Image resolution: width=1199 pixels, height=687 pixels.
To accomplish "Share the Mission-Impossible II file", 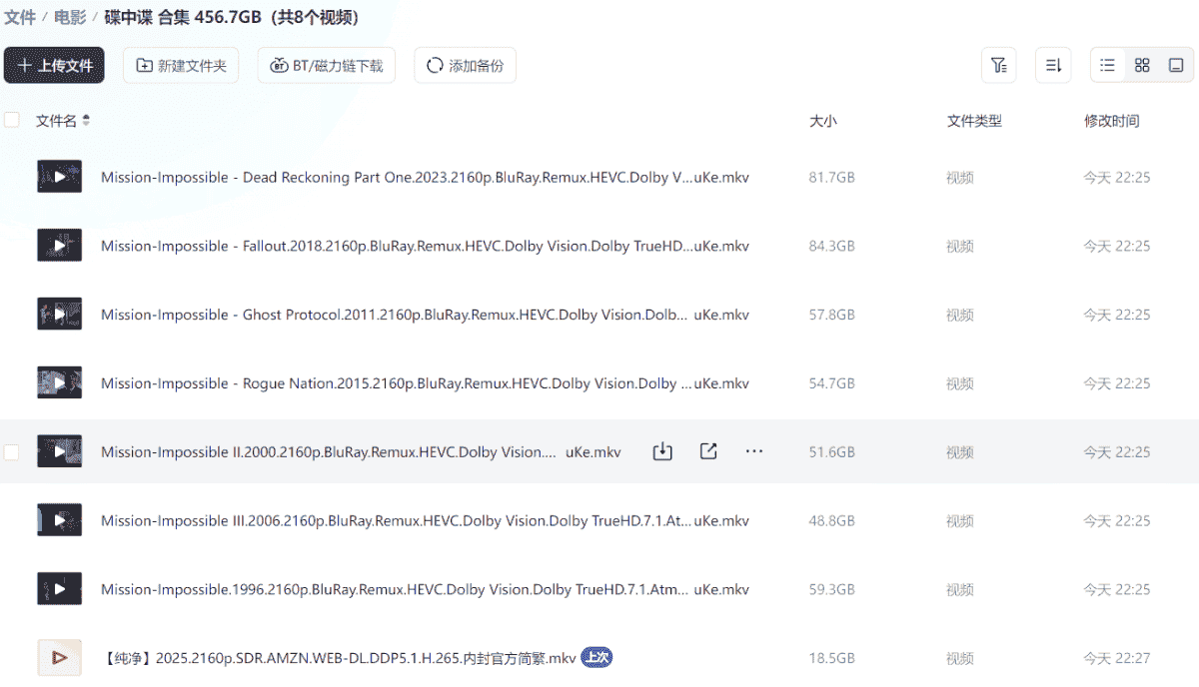I will pos(708,451).
